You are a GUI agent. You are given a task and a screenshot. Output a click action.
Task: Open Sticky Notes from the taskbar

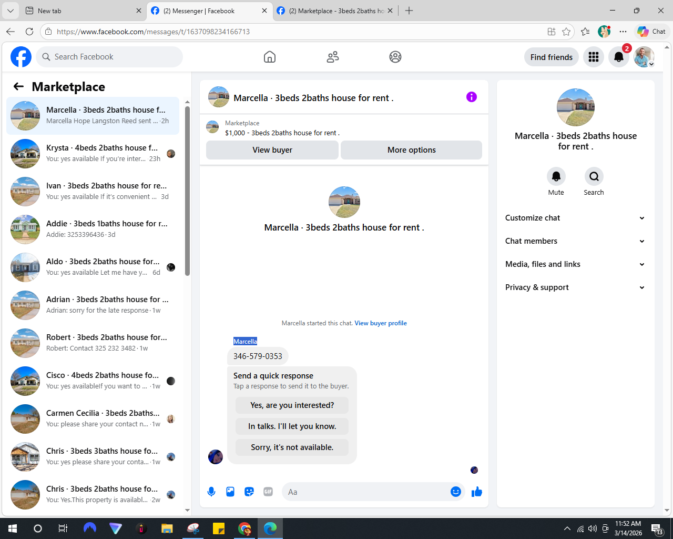[x=219, y=528]
